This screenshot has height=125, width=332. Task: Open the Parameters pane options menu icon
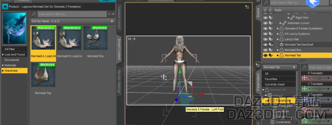tap(258, 65)
